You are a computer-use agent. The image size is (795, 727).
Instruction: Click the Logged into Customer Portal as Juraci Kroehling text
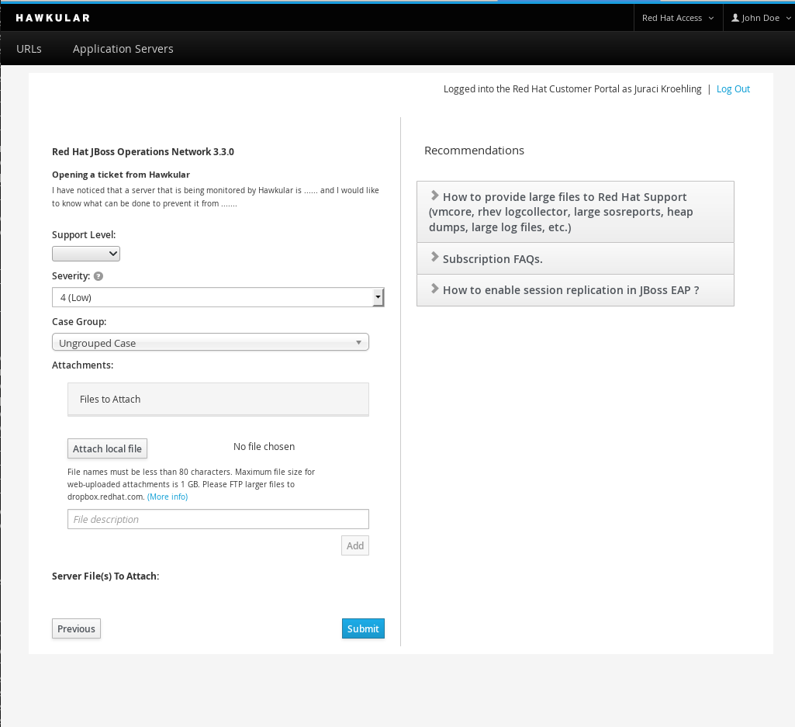point(572,89)
